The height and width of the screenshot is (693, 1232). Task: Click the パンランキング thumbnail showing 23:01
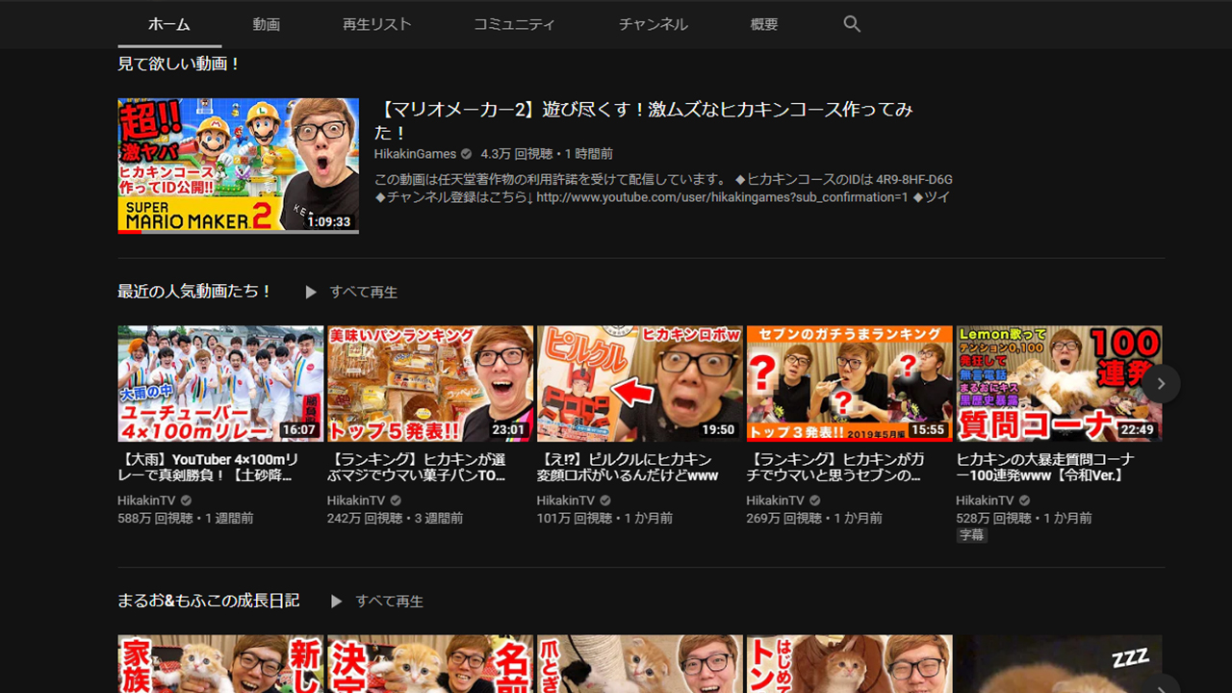click(430, 384)
